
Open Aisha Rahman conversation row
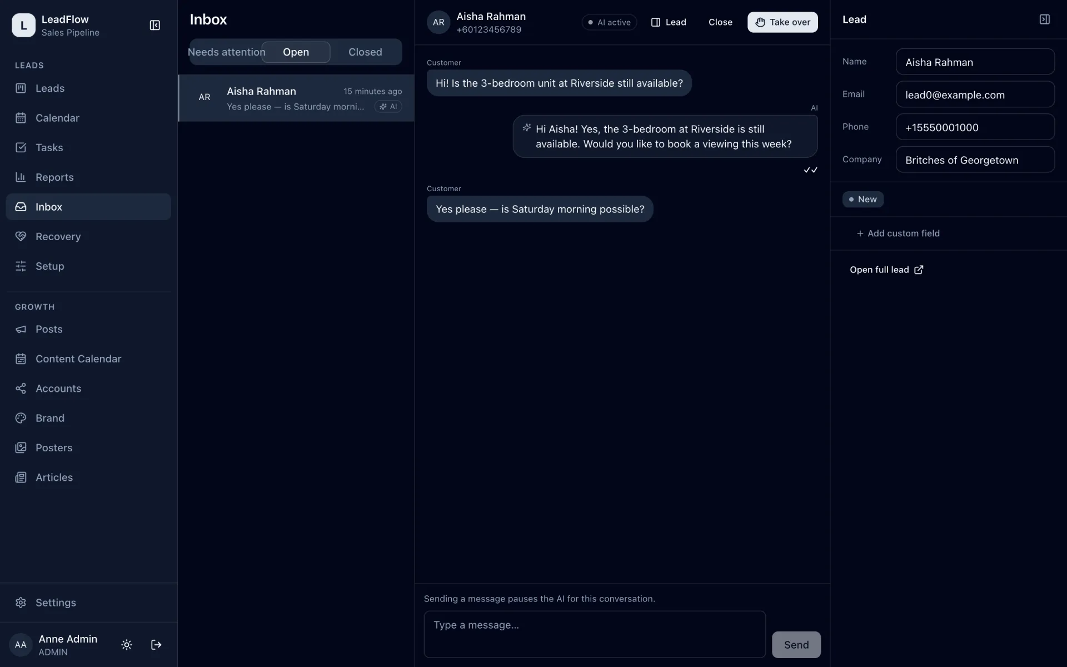296,98
